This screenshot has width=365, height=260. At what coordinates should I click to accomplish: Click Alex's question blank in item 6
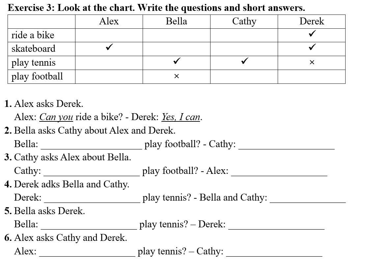click(x=87, y=252)
